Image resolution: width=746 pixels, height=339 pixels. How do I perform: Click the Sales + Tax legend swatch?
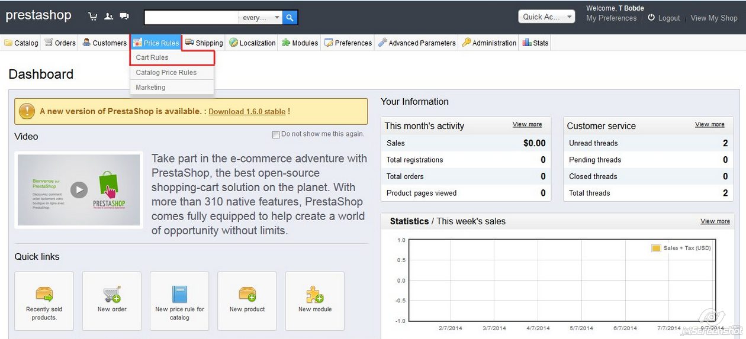656,248
